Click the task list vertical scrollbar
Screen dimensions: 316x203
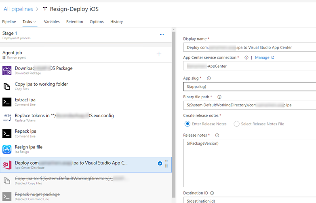tap(174, 115)
